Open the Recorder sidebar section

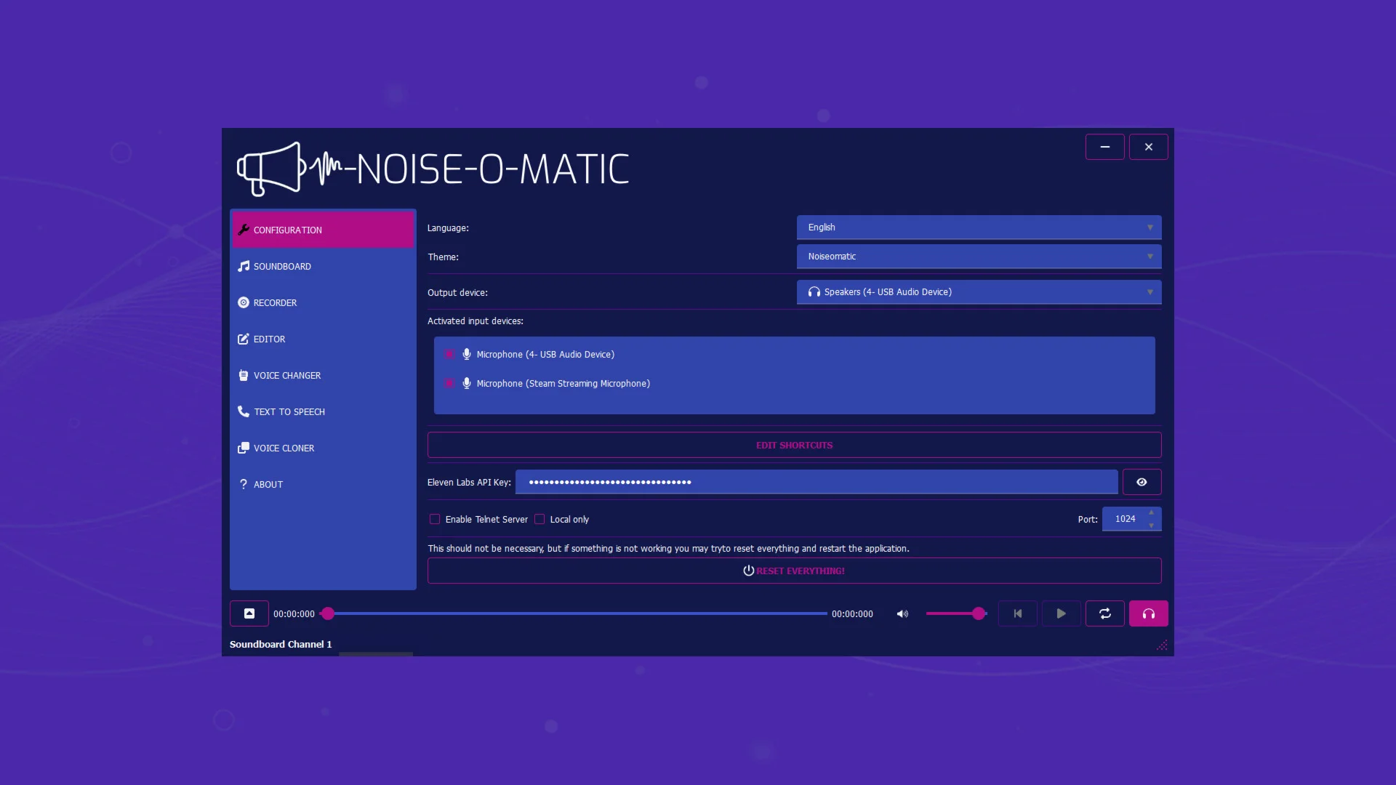(275, 302)
